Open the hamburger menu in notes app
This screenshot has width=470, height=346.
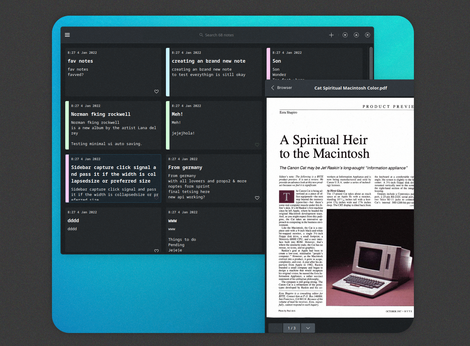(x=67, y=35)
